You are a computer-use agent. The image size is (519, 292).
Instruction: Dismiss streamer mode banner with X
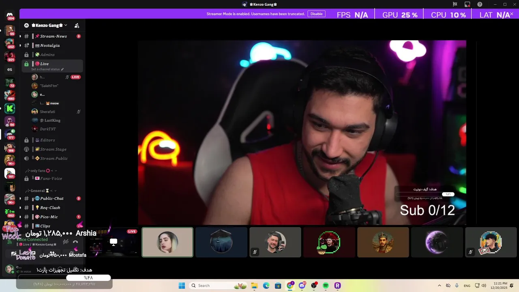click(512, 14)
